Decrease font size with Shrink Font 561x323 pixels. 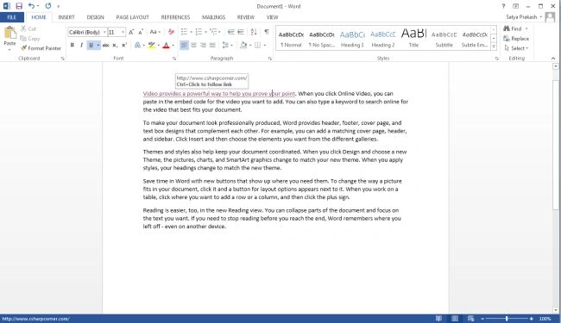click(141, 32)
